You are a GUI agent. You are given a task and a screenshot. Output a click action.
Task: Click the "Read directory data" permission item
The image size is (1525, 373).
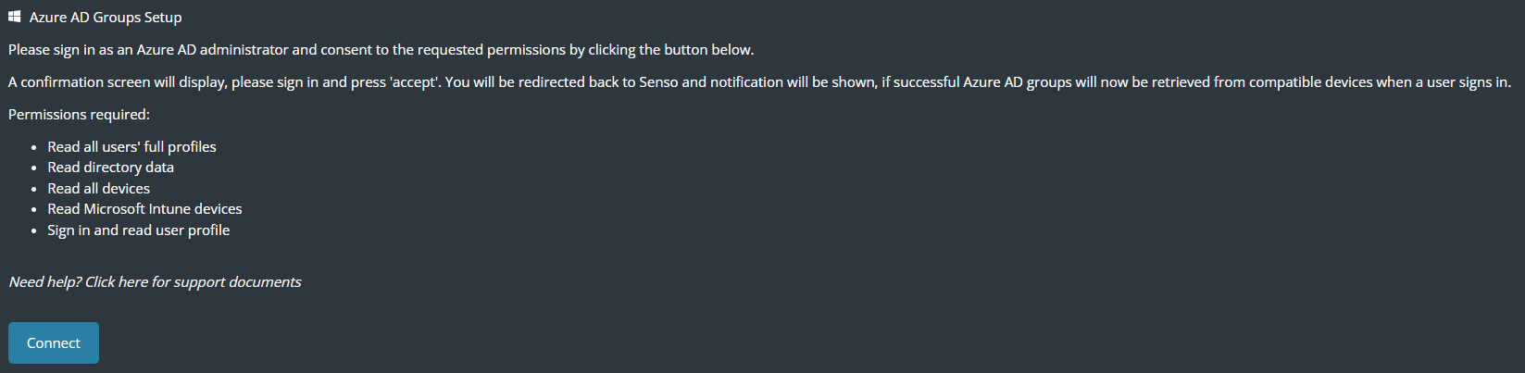click(x=110, y=168)
